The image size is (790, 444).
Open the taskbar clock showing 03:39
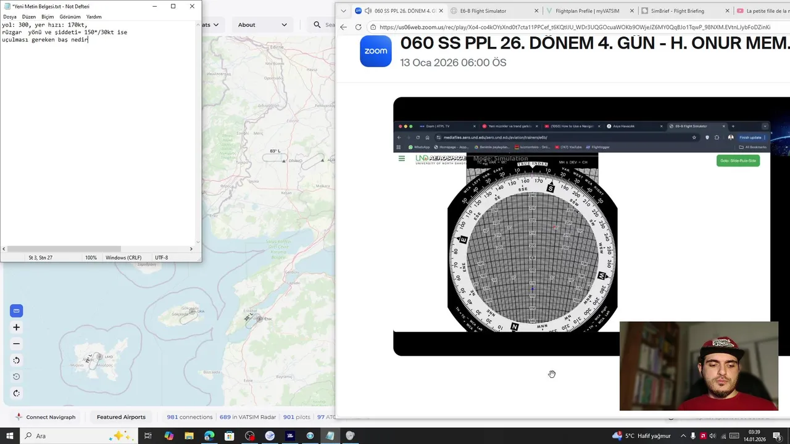755,436
